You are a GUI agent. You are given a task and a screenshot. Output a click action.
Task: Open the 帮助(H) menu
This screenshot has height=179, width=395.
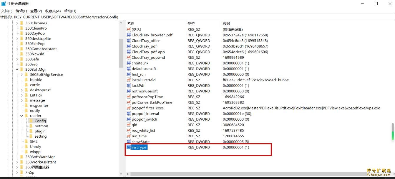pos(70,11)
